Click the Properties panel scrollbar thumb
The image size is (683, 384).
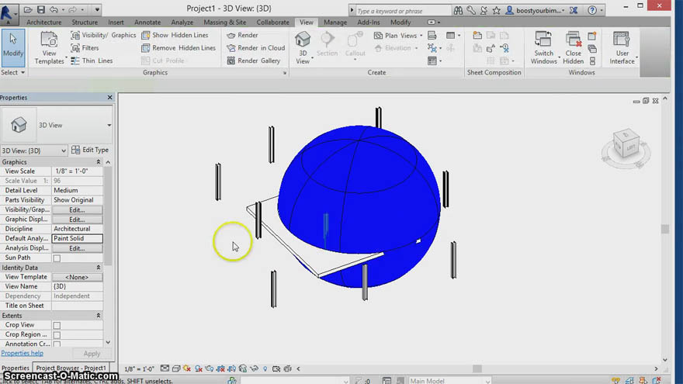[x=108, y=216]
